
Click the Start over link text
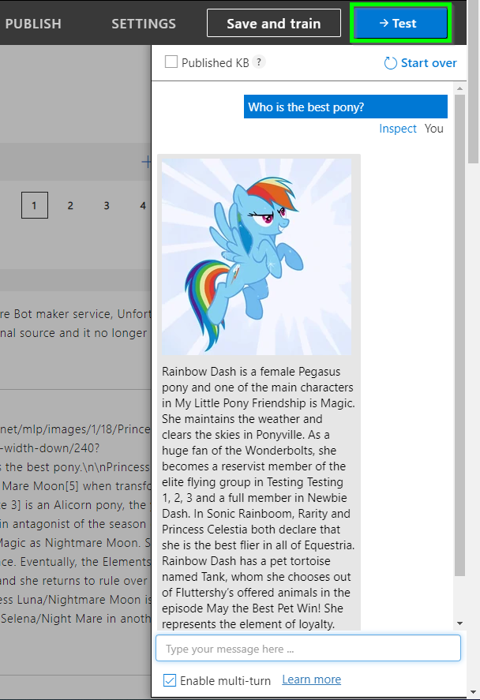(429, 63)
